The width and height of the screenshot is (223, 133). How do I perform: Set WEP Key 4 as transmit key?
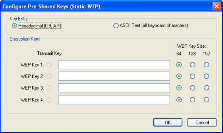(x=49, y=100)
